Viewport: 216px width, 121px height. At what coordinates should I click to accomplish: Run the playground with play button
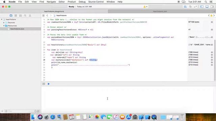pos(49,84)
